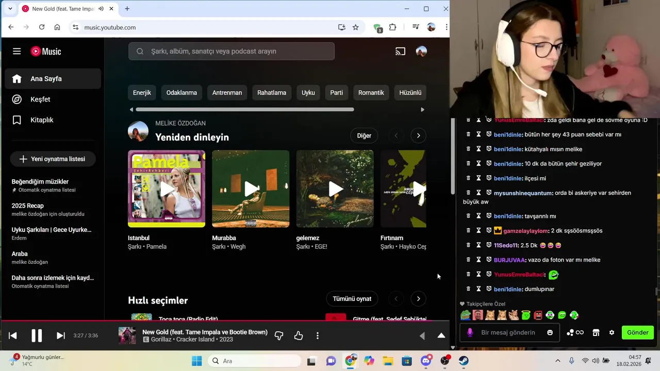Open the Araba playlist
This screenshot has height=371, width=660.
pos(53,258)
